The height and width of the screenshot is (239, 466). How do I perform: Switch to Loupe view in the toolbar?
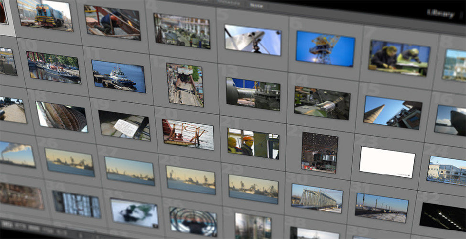(x=20, y=226)
